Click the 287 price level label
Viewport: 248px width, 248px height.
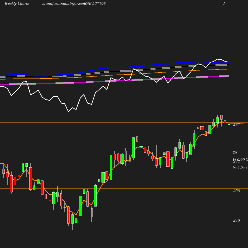point(236,125)
